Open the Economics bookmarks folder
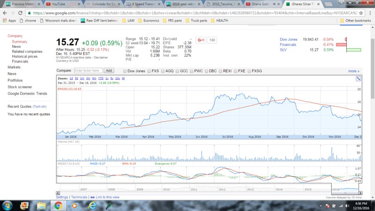The height and width of the screenshot is (211, 375). click(x=148, y=21)
